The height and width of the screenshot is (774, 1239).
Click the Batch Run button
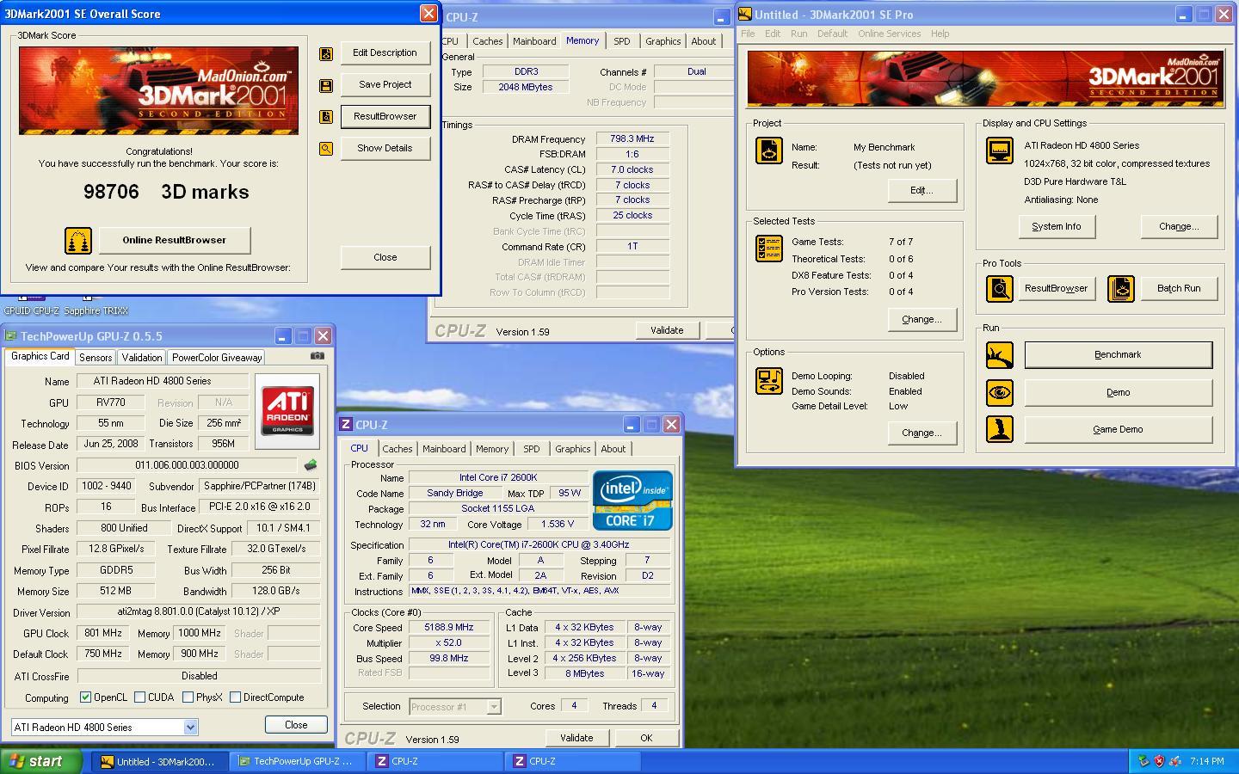click(x=1179, y=288)
